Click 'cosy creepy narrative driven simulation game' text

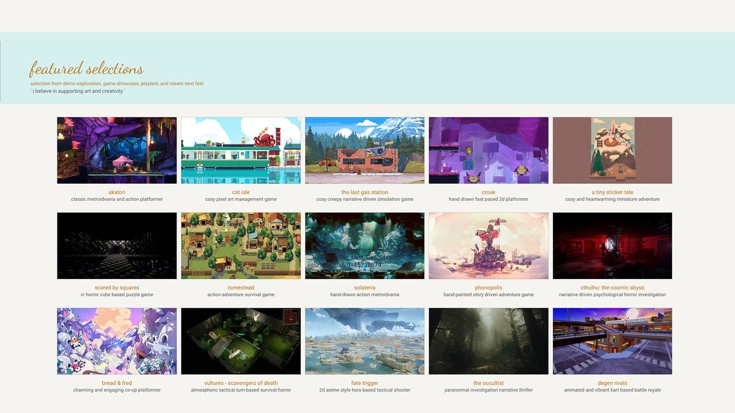click(364, 199)
